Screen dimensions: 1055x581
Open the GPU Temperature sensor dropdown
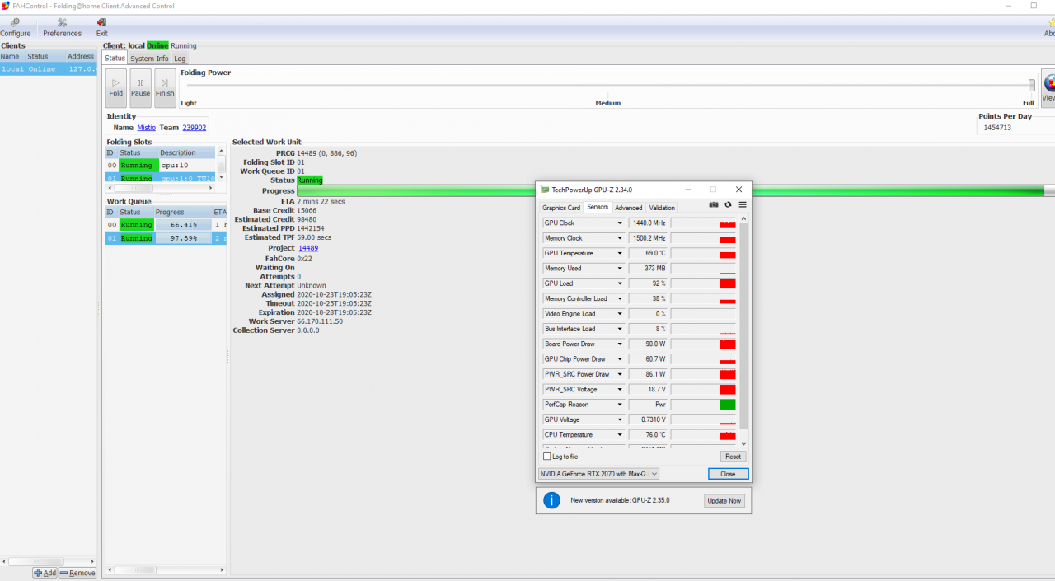click(620, 254)
